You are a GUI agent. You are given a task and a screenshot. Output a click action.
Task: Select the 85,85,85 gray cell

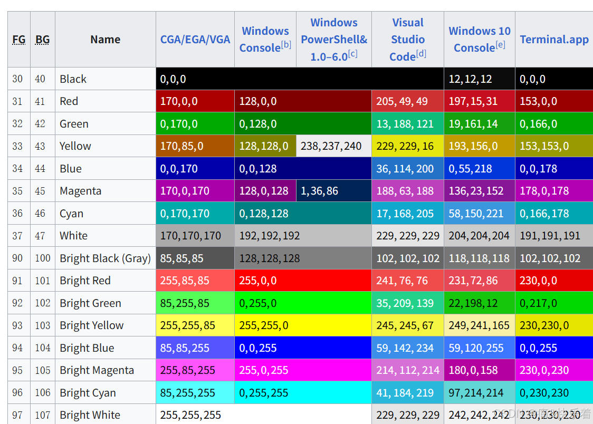[x=195, y=258]
